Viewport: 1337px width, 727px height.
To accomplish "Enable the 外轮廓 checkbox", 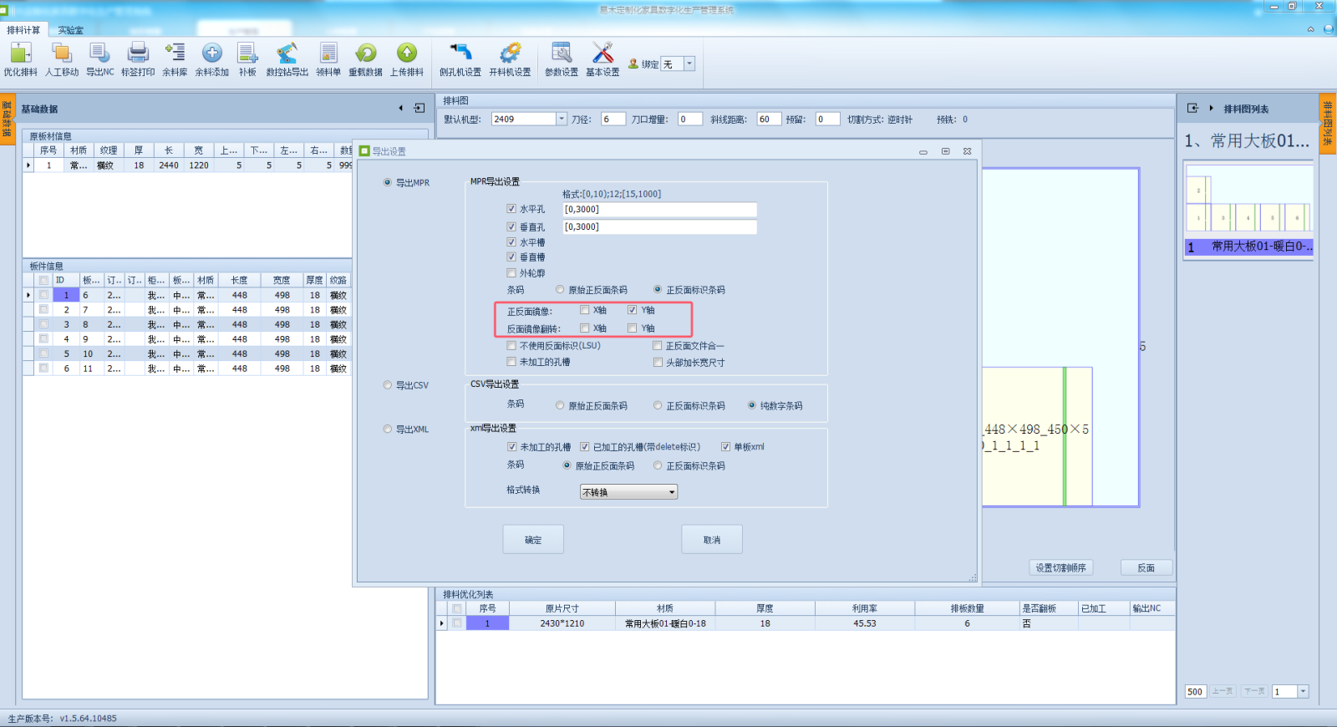I will [511, 273].
